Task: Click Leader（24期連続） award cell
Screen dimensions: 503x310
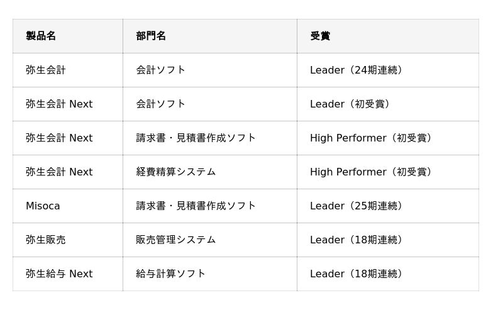Action: (x=388, y=70)
